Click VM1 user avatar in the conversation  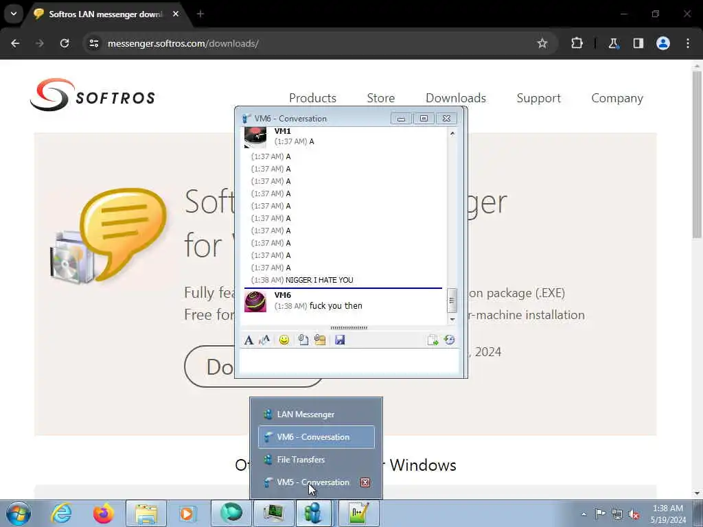[x=255, y=137]
